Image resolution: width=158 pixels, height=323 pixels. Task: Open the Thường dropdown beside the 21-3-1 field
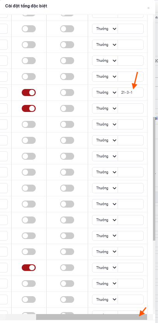pos(105,93)
